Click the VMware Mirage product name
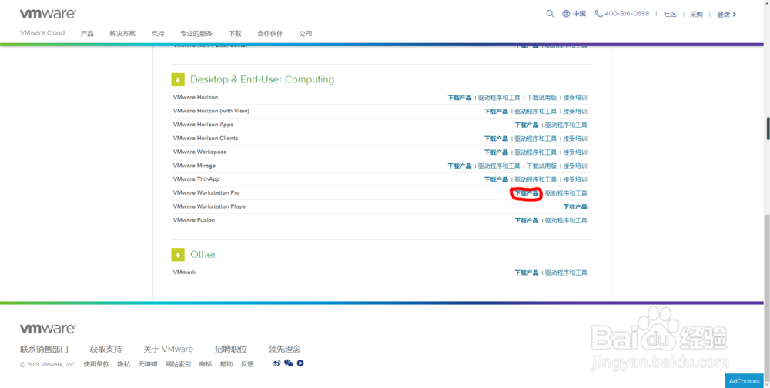Image resolution: width=770 pixels, height=388 pixels. point(195,166)
